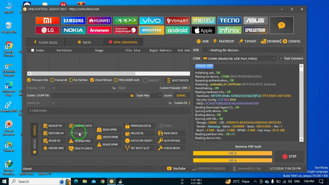Open the T.POINT tool
Screen dimensions: 329x185
point(248,41)
